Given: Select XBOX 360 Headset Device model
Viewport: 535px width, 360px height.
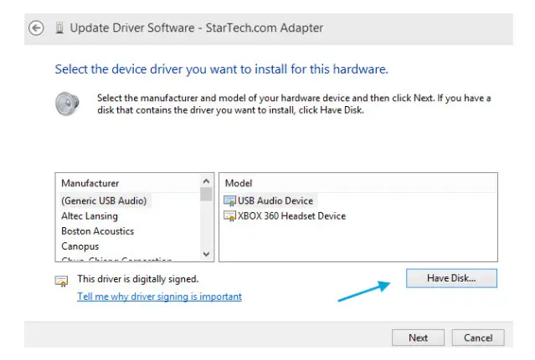Looking at the screenshot, I should (291, 216).
